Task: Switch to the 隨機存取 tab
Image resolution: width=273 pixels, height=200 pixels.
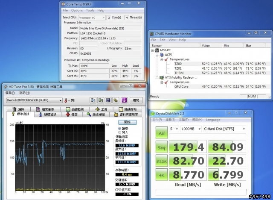Action: click(x=128, y=109)
